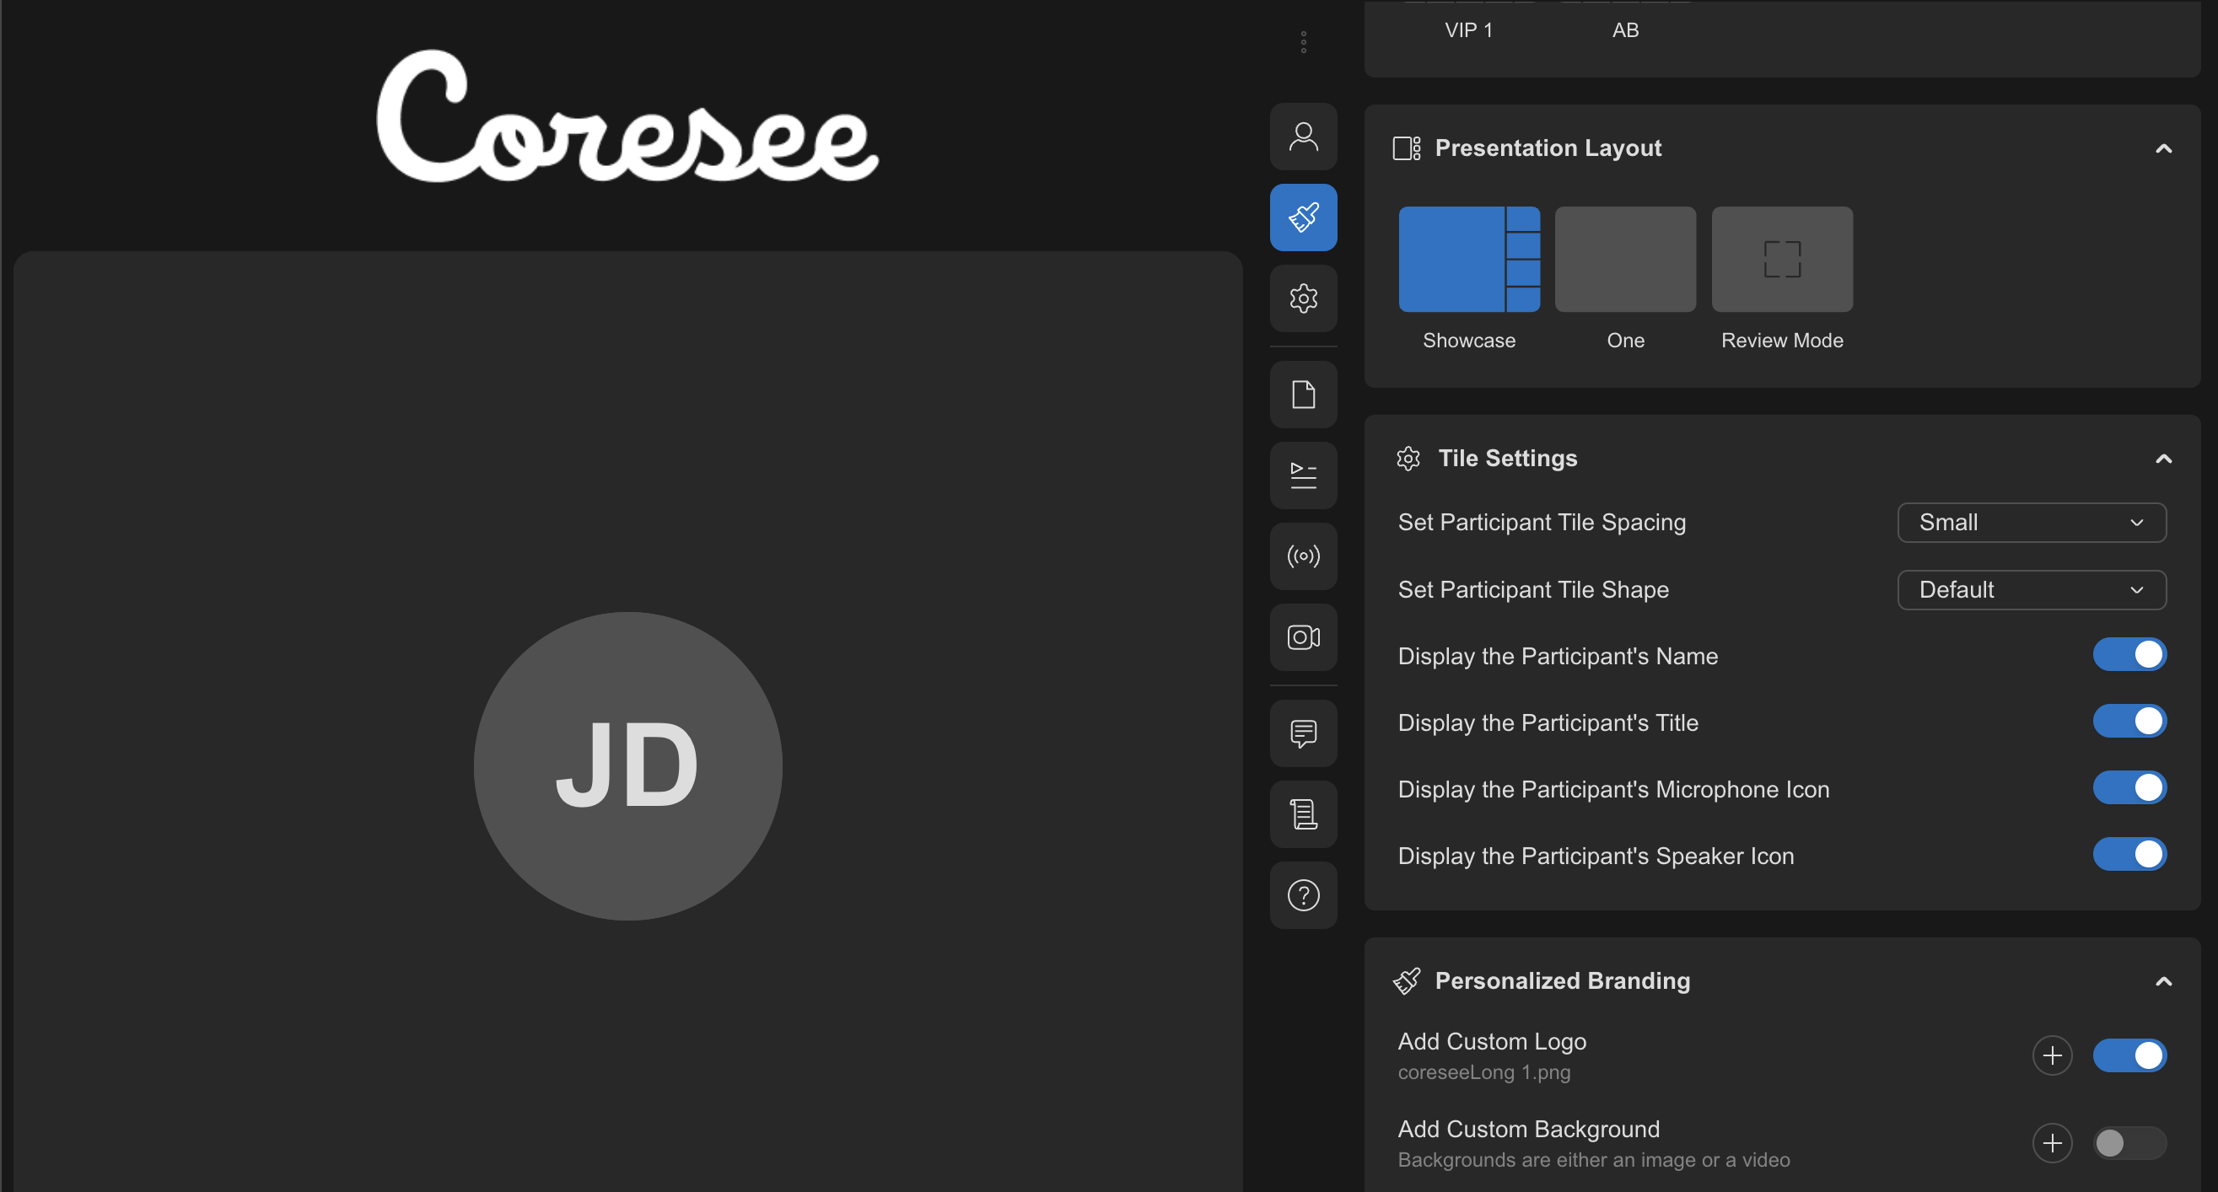Open the chat messages sidebar icon

[1303, 733]
